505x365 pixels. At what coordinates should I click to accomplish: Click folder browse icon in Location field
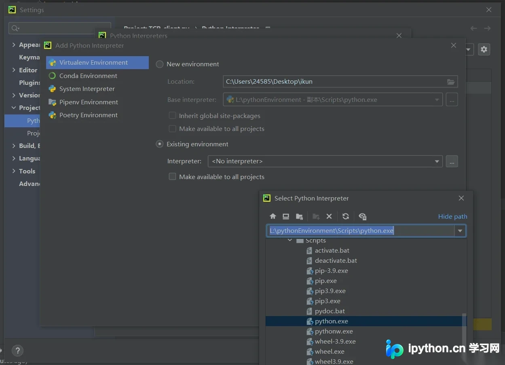451,82
